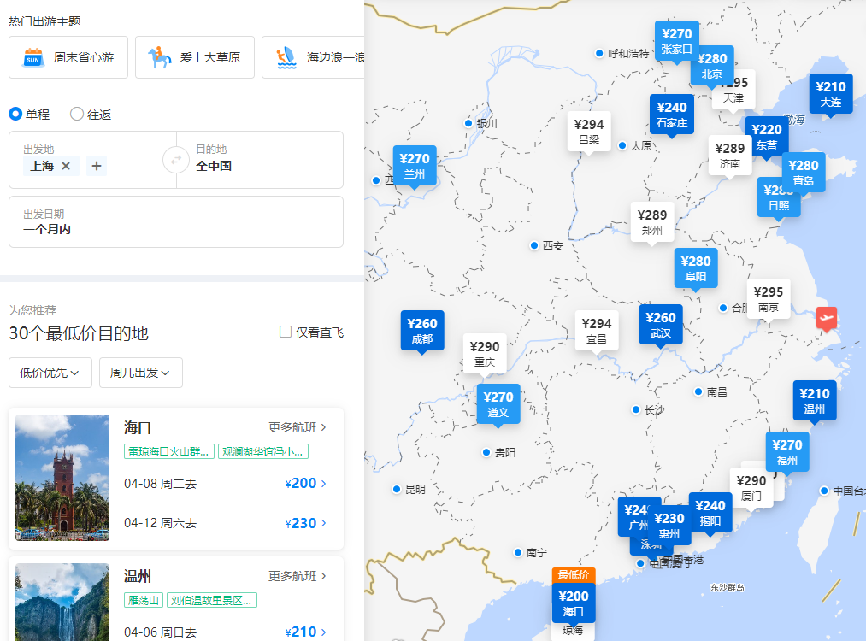Open the 低价优先 sorting dropdown
The image size is (866, 641).
click(50, 373)
